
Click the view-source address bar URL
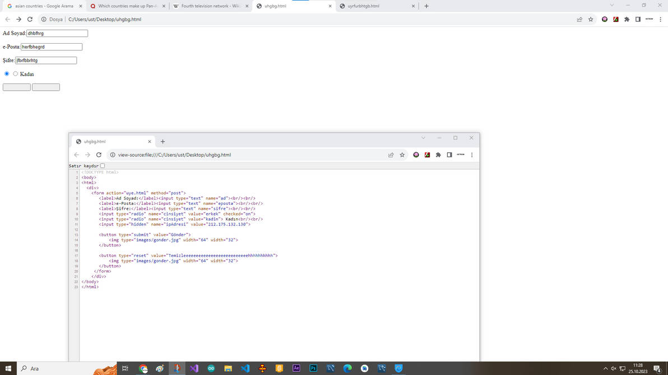[174, 155]
